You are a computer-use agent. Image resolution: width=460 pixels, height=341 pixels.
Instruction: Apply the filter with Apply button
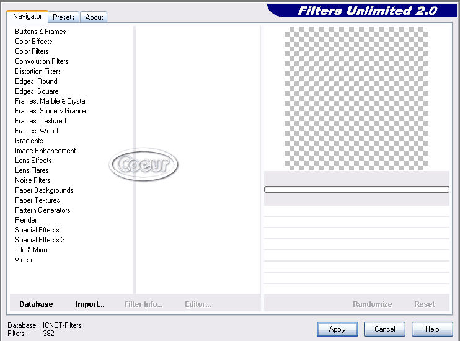pos(337,329)
